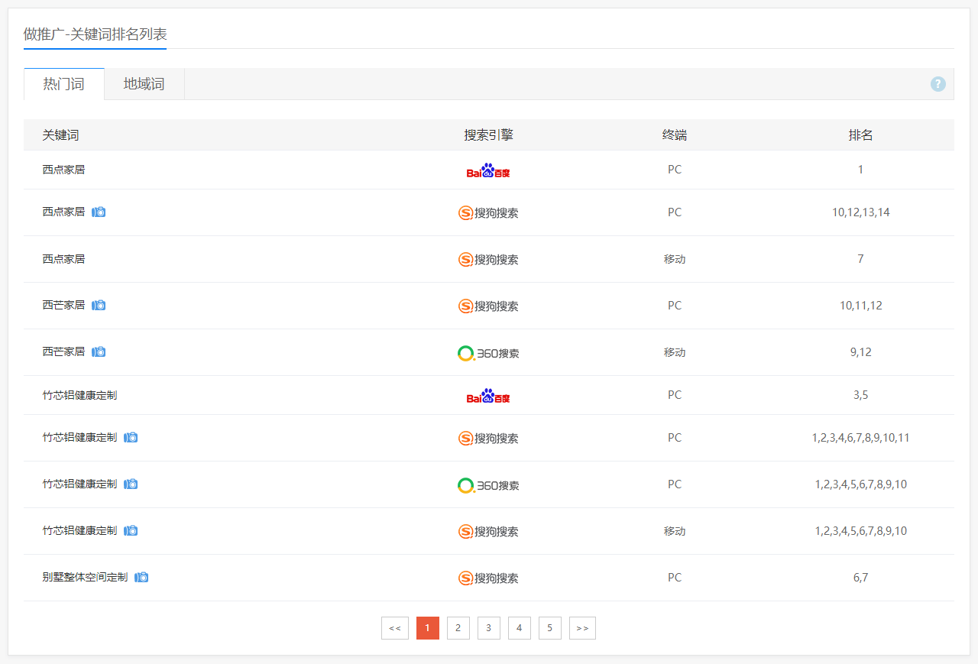978x664 pixels.
Task: Jump to page 3 in pagination
Action: pos(488,628)
